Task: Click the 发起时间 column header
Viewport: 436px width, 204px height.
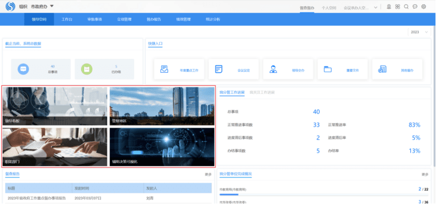Action: tap(108, 188)
